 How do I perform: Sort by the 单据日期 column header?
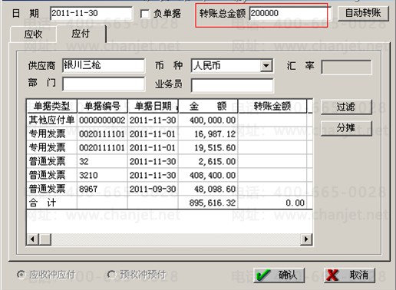coord(153,106)
